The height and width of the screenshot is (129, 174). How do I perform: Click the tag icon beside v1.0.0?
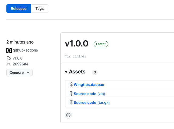click(x=9, y=58)
